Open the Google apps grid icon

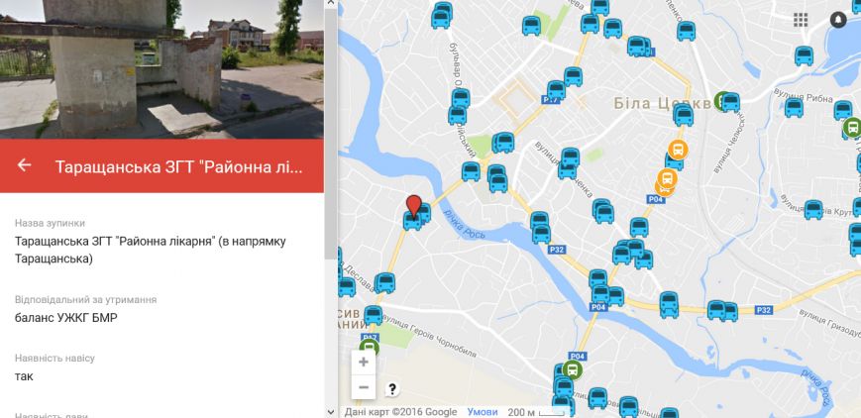[x=801, y=20]
